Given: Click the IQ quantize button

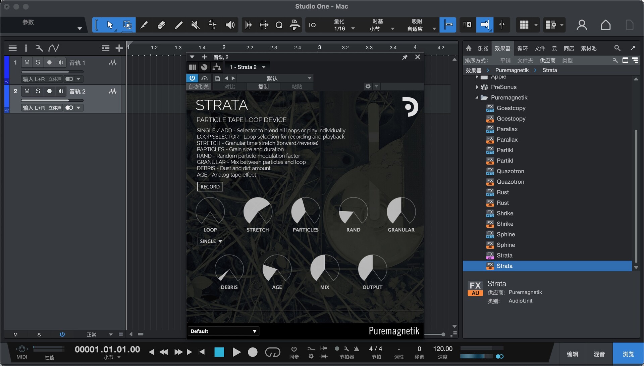Looking at the screenshot, I should 312,25.
